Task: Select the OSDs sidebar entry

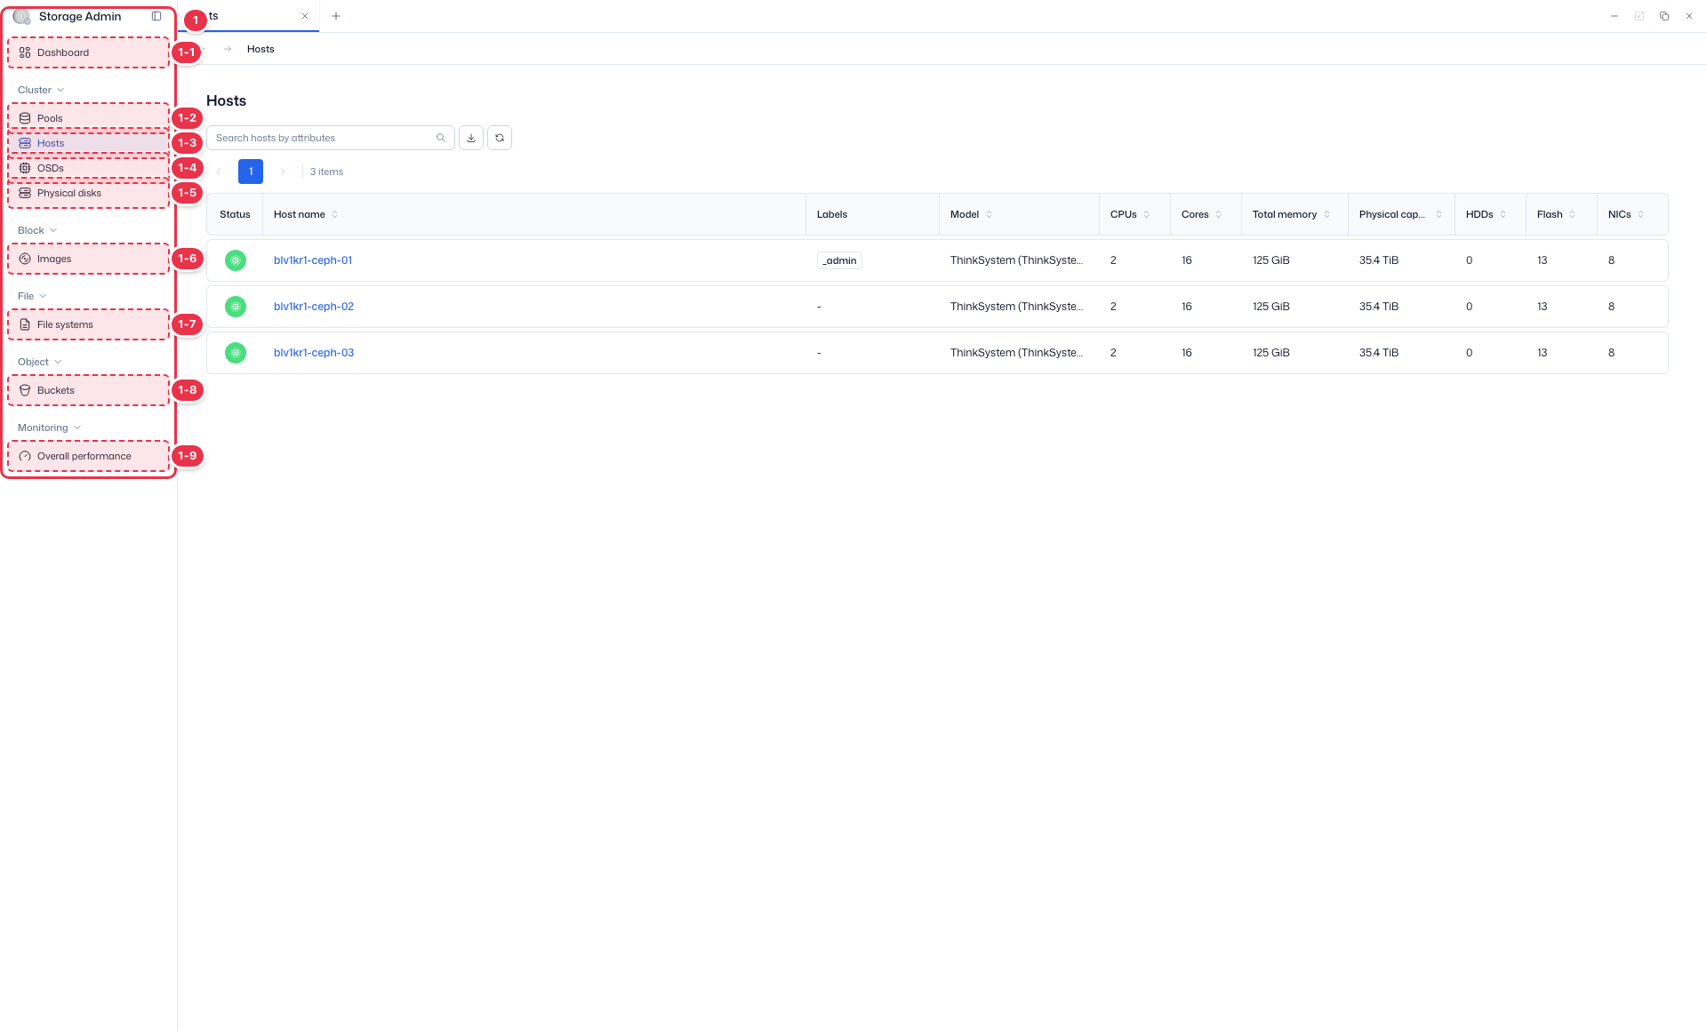Action: coord(89,168)
